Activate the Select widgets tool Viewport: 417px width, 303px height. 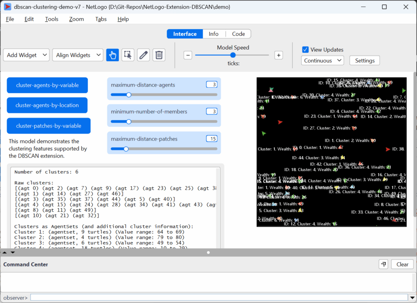tap(128, 55)
